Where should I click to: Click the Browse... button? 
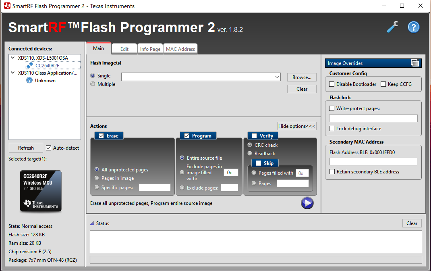[302, 77]
